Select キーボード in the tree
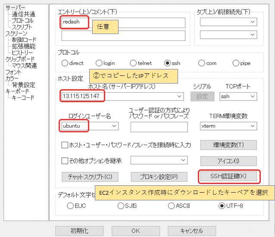The width and height of the screenshot is (275, 237). pyautogui.click(x=17, y=91)
